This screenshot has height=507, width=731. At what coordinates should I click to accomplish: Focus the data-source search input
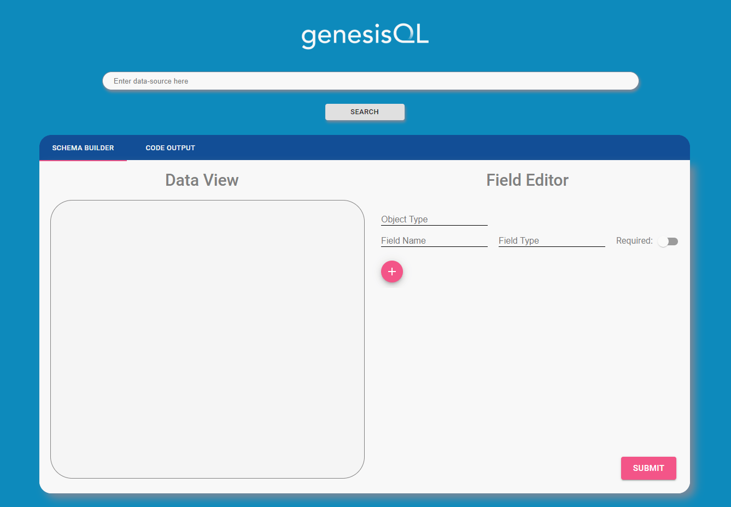click(371, 81)
